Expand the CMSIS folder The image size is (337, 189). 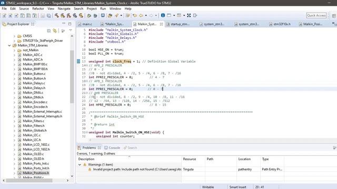point(14,36)
